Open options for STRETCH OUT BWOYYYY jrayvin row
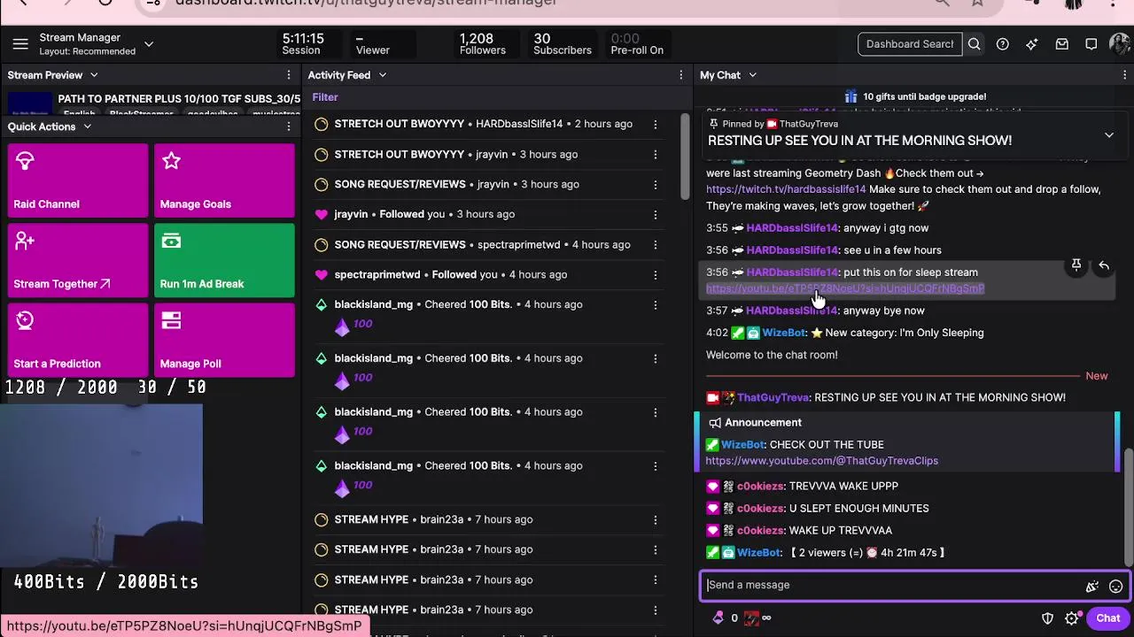Image resolution: width=1134 pixels, height=637 pixels. [655, 154]
